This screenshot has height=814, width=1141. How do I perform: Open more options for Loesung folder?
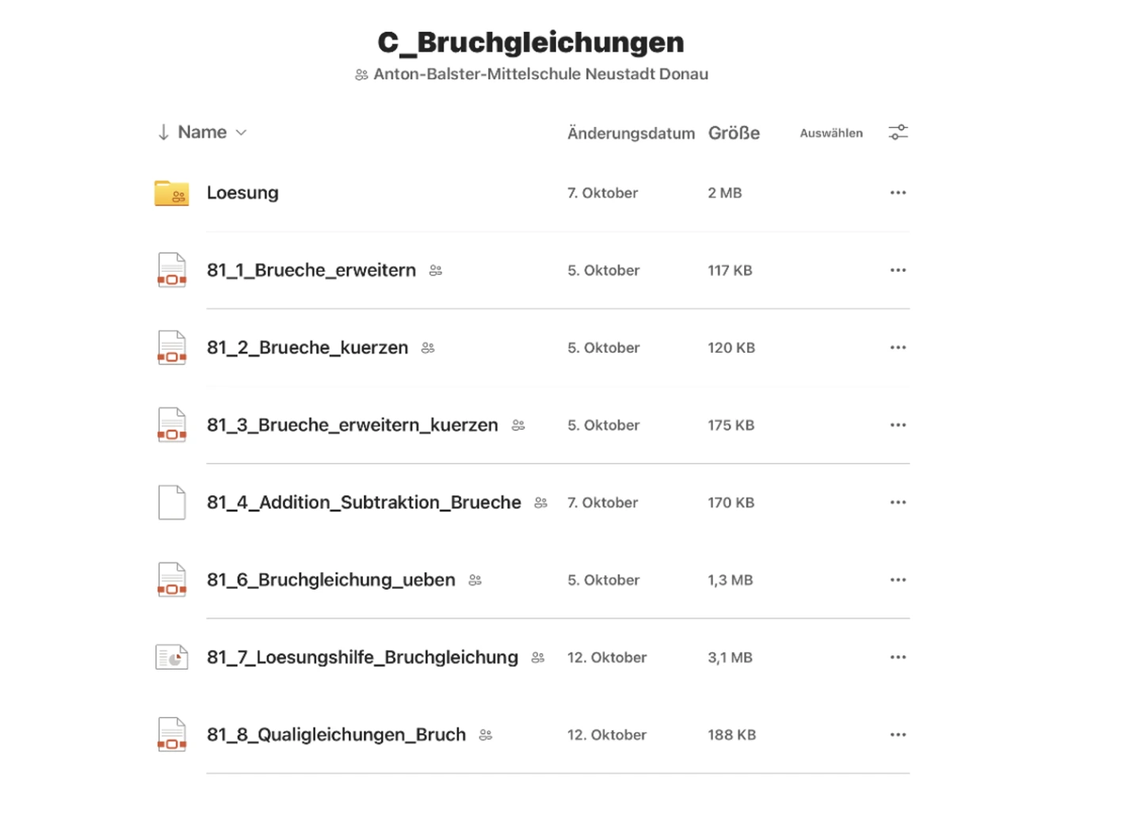click(x=898, y=193)
